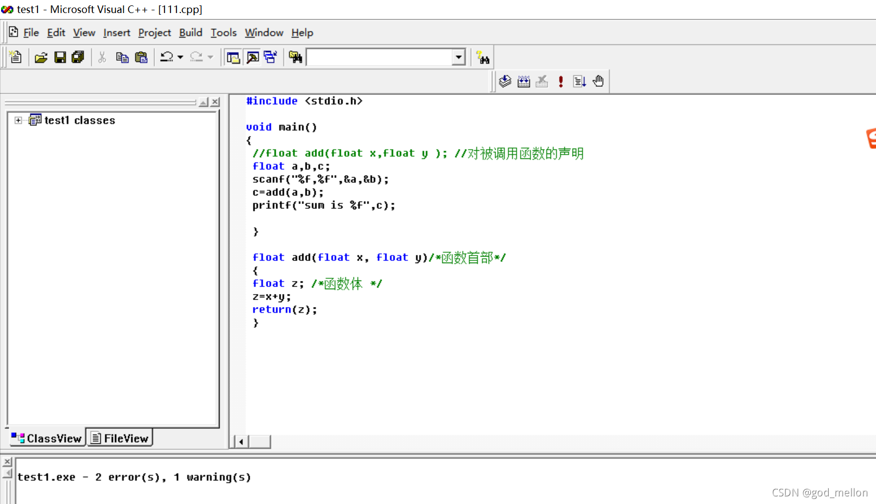Open the Tools menu
Viewport: 876px width, 504px height.
pos(224,33)
